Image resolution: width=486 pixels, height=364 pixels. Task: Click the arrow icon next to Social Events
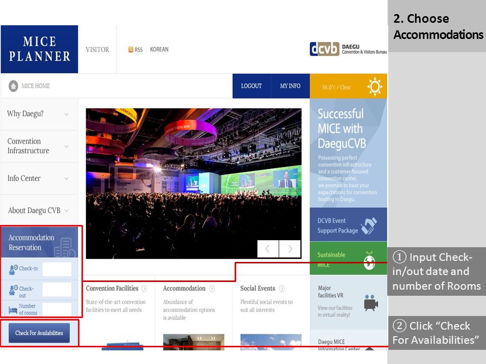[x=282, y=289]
